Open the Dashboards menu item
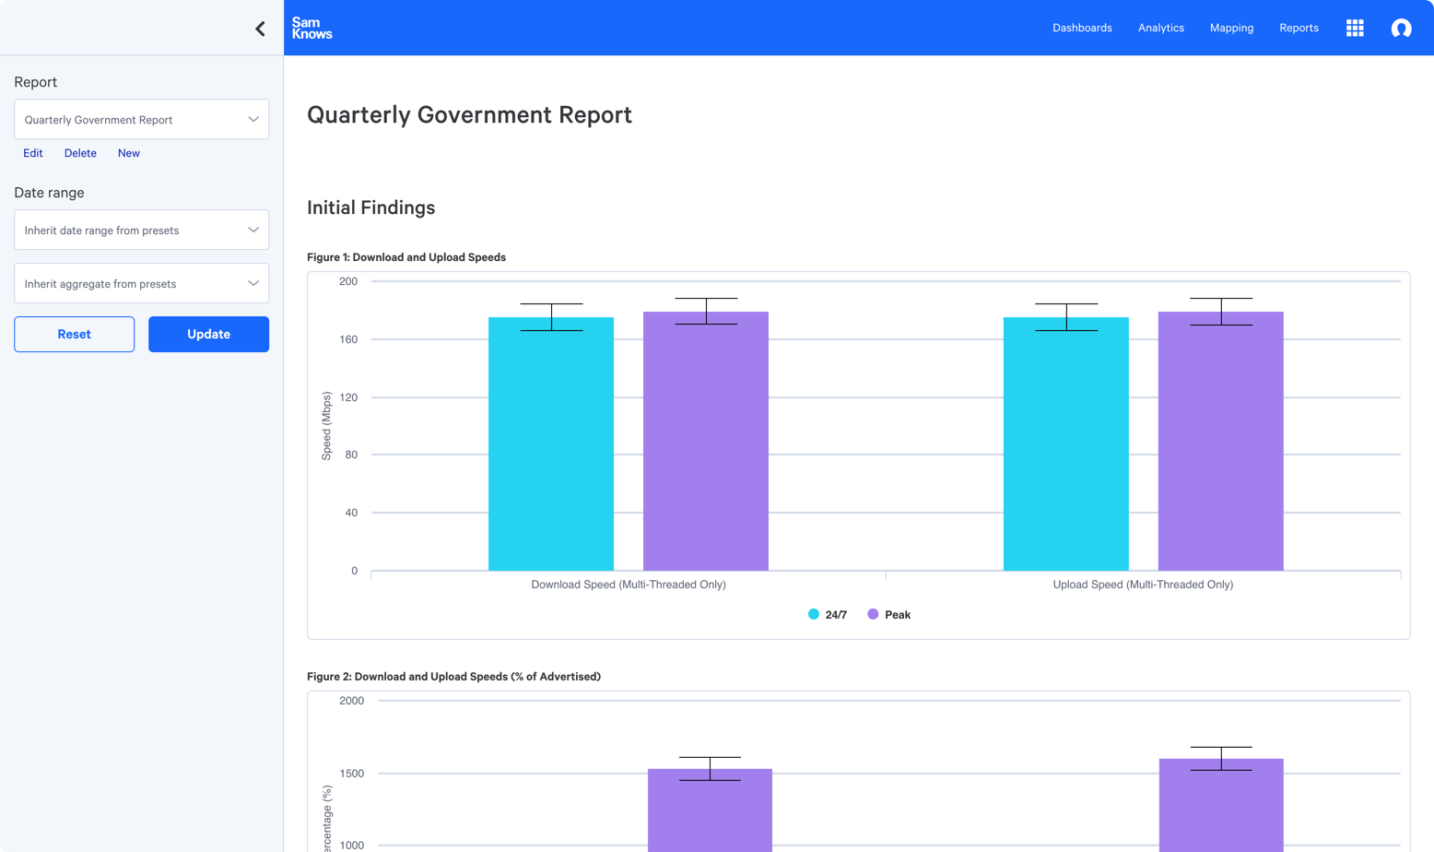 click(x=1082, y=28)
